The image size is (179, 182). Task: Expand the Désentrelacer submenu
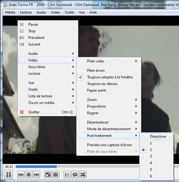(x=109, y=122)
